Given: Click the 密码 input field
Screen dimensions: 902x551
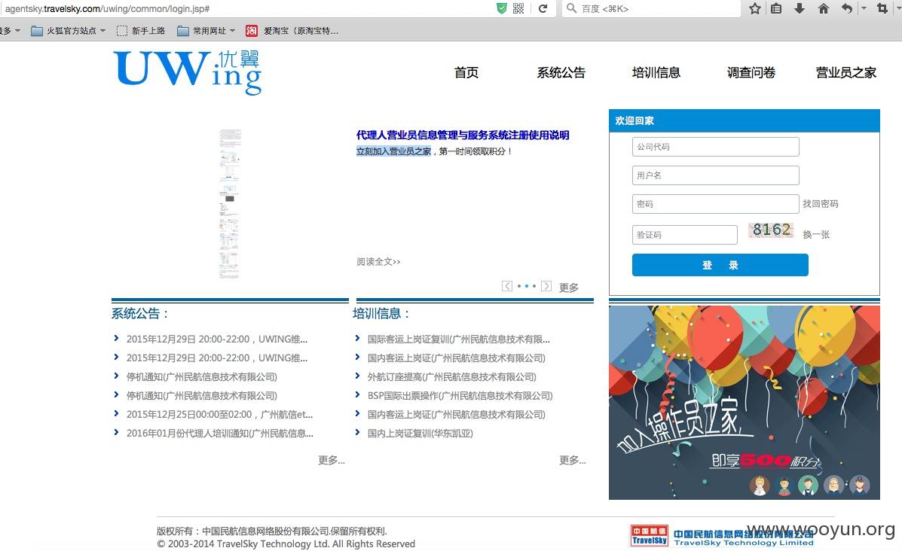Looking at the screenshot, I should pos(716,204).
